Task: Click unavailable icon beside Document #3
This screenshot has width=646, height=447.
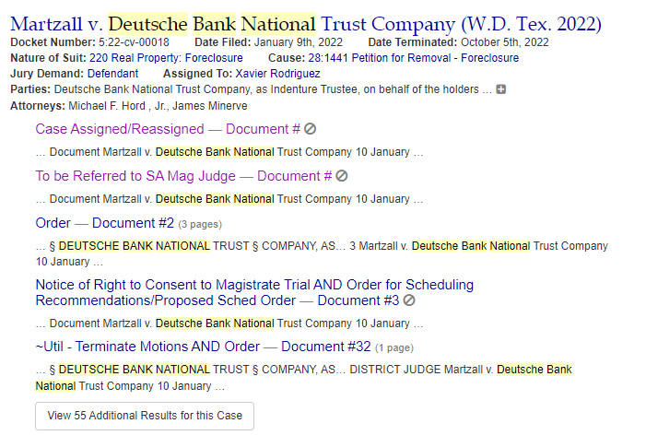Action: (x=408, y=300)
